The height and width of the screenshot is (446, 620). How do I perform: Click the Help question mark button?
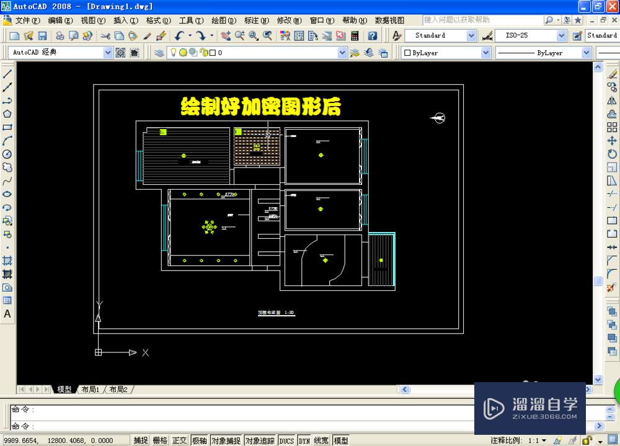[x=373, y=35]
